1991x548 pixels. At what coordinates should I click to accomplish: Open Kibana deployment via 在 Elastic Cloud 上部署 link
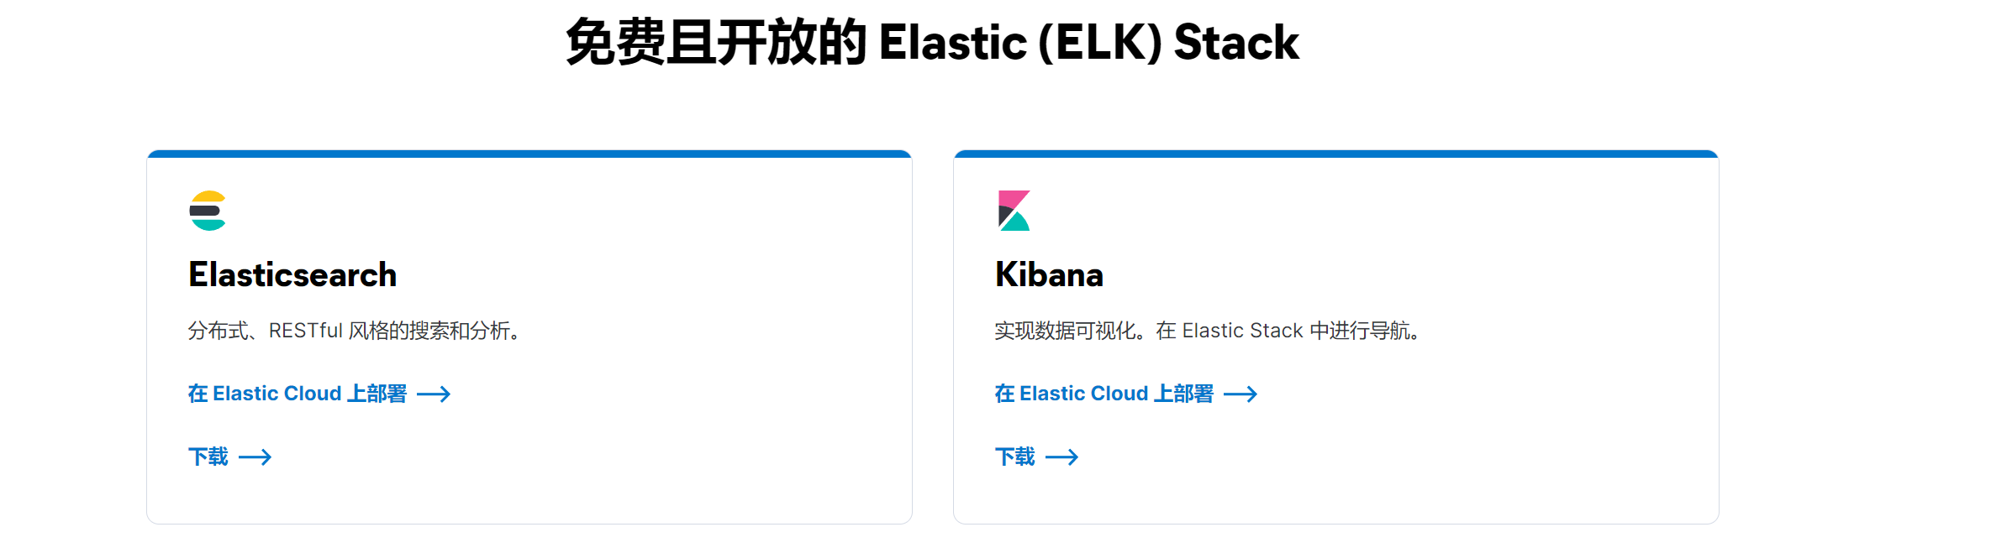[x=1103, y=393]
